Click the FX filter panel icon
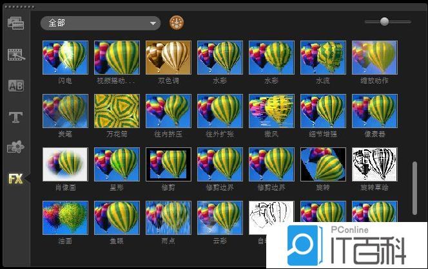Viewport: 428px width, 269px height. [x=15, y=178]
